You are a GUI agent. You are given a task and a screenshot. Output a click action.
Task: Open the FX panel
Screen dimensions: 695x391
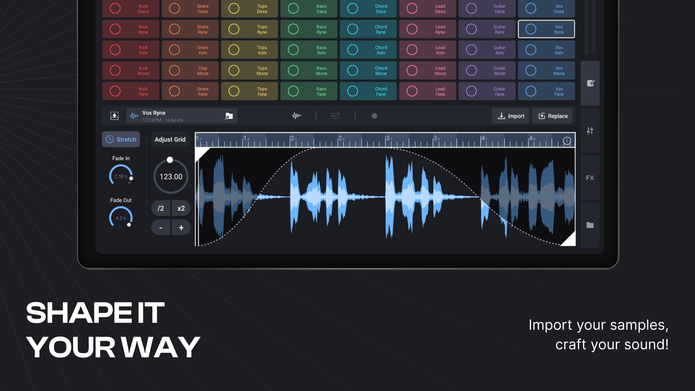590,177
